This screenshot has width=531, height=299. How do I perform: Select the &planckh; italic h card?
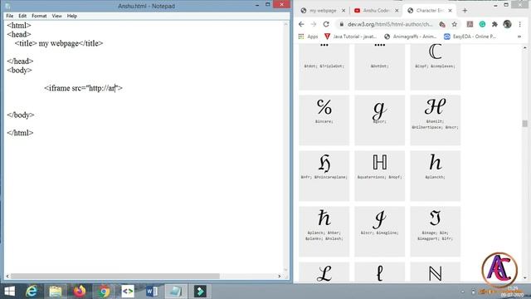[x=435, y=176]
